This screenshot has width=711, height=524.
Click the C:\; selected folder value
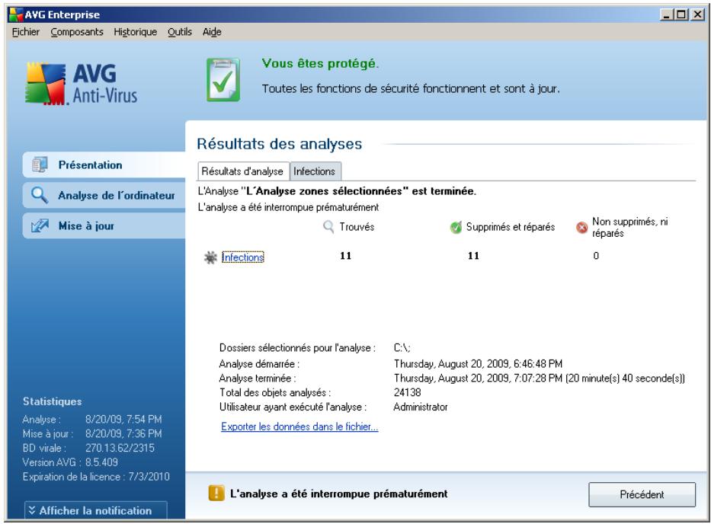click(x=402, y=348)
